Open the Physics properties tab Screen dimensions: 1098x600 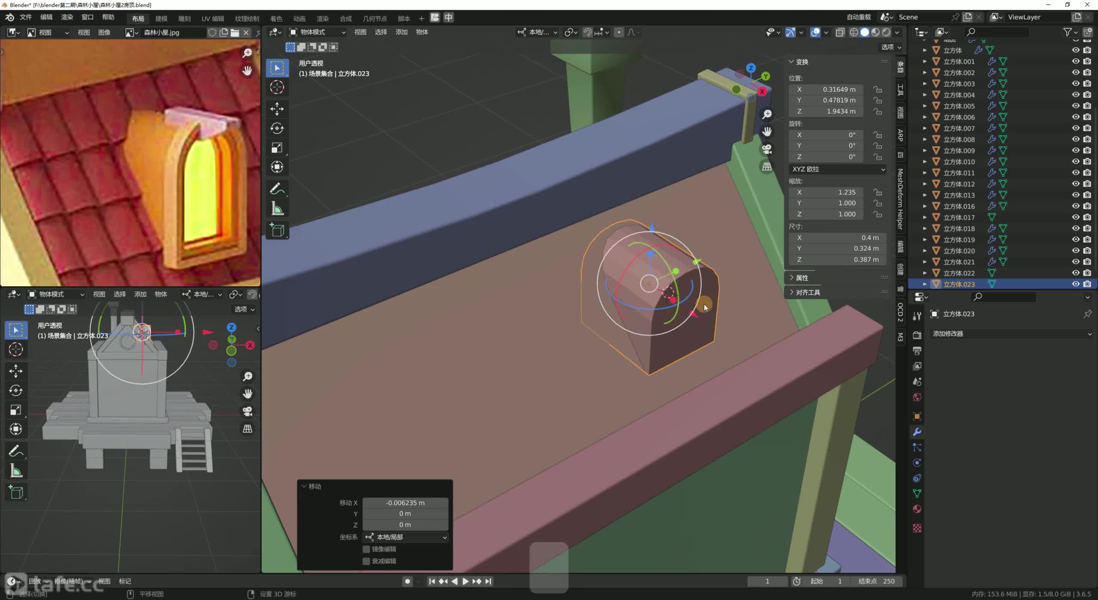(x=917, y=463)
